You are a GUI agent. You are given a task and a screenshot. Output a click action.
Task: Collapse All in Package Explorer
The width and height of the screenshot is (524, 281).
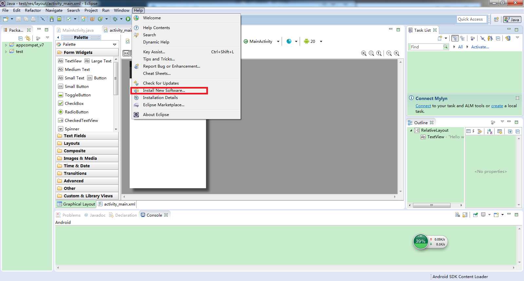tap(21, 38)
